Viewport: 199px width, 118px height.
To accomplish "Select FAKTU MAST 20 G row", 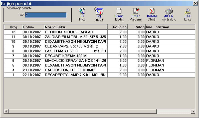I will pos(100,51).
